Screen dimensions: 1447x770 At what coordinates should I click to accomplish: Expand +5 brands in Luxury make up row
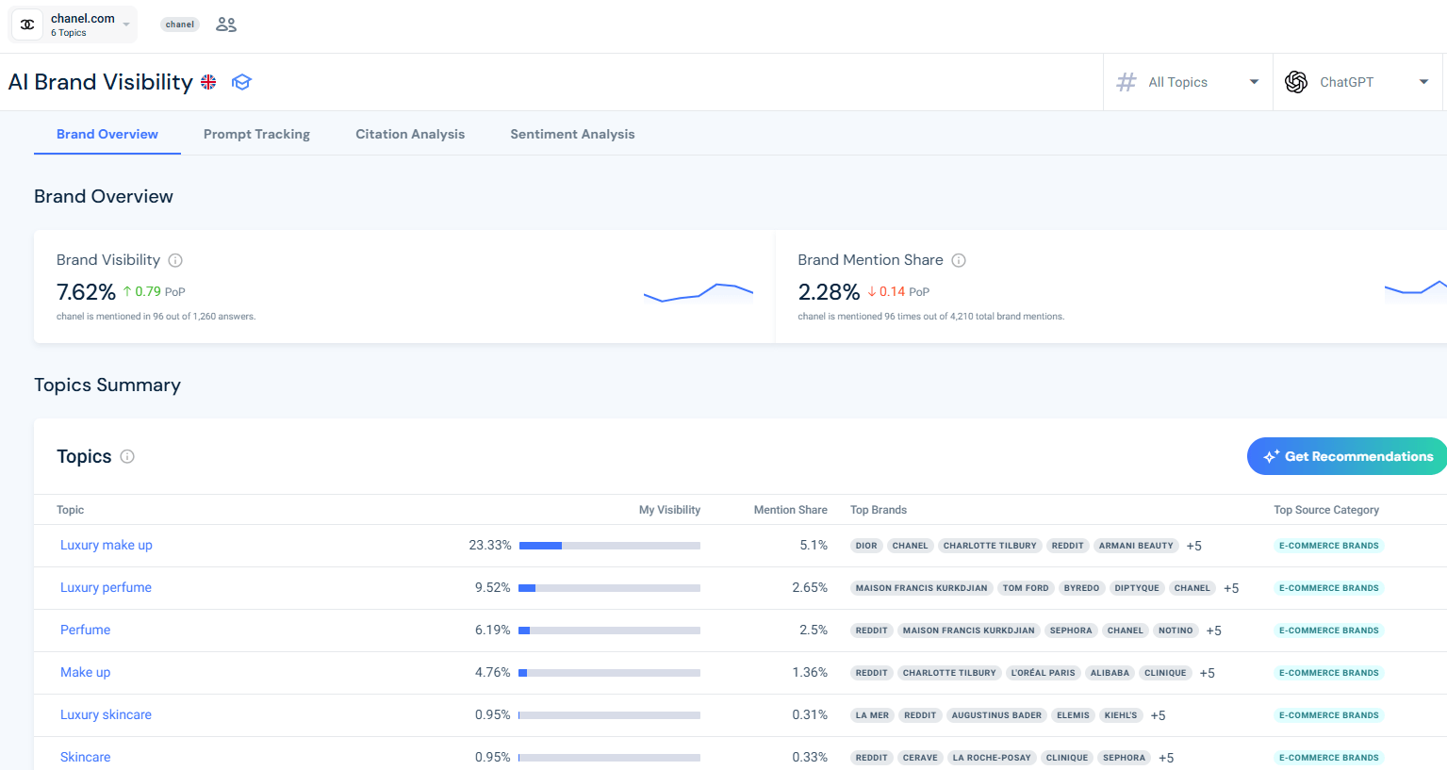pos(1194,546)
